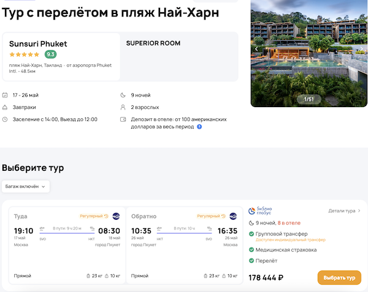Click the deposit info question mark icon
This screenshot has height=292, width=368.
point(199,127)
